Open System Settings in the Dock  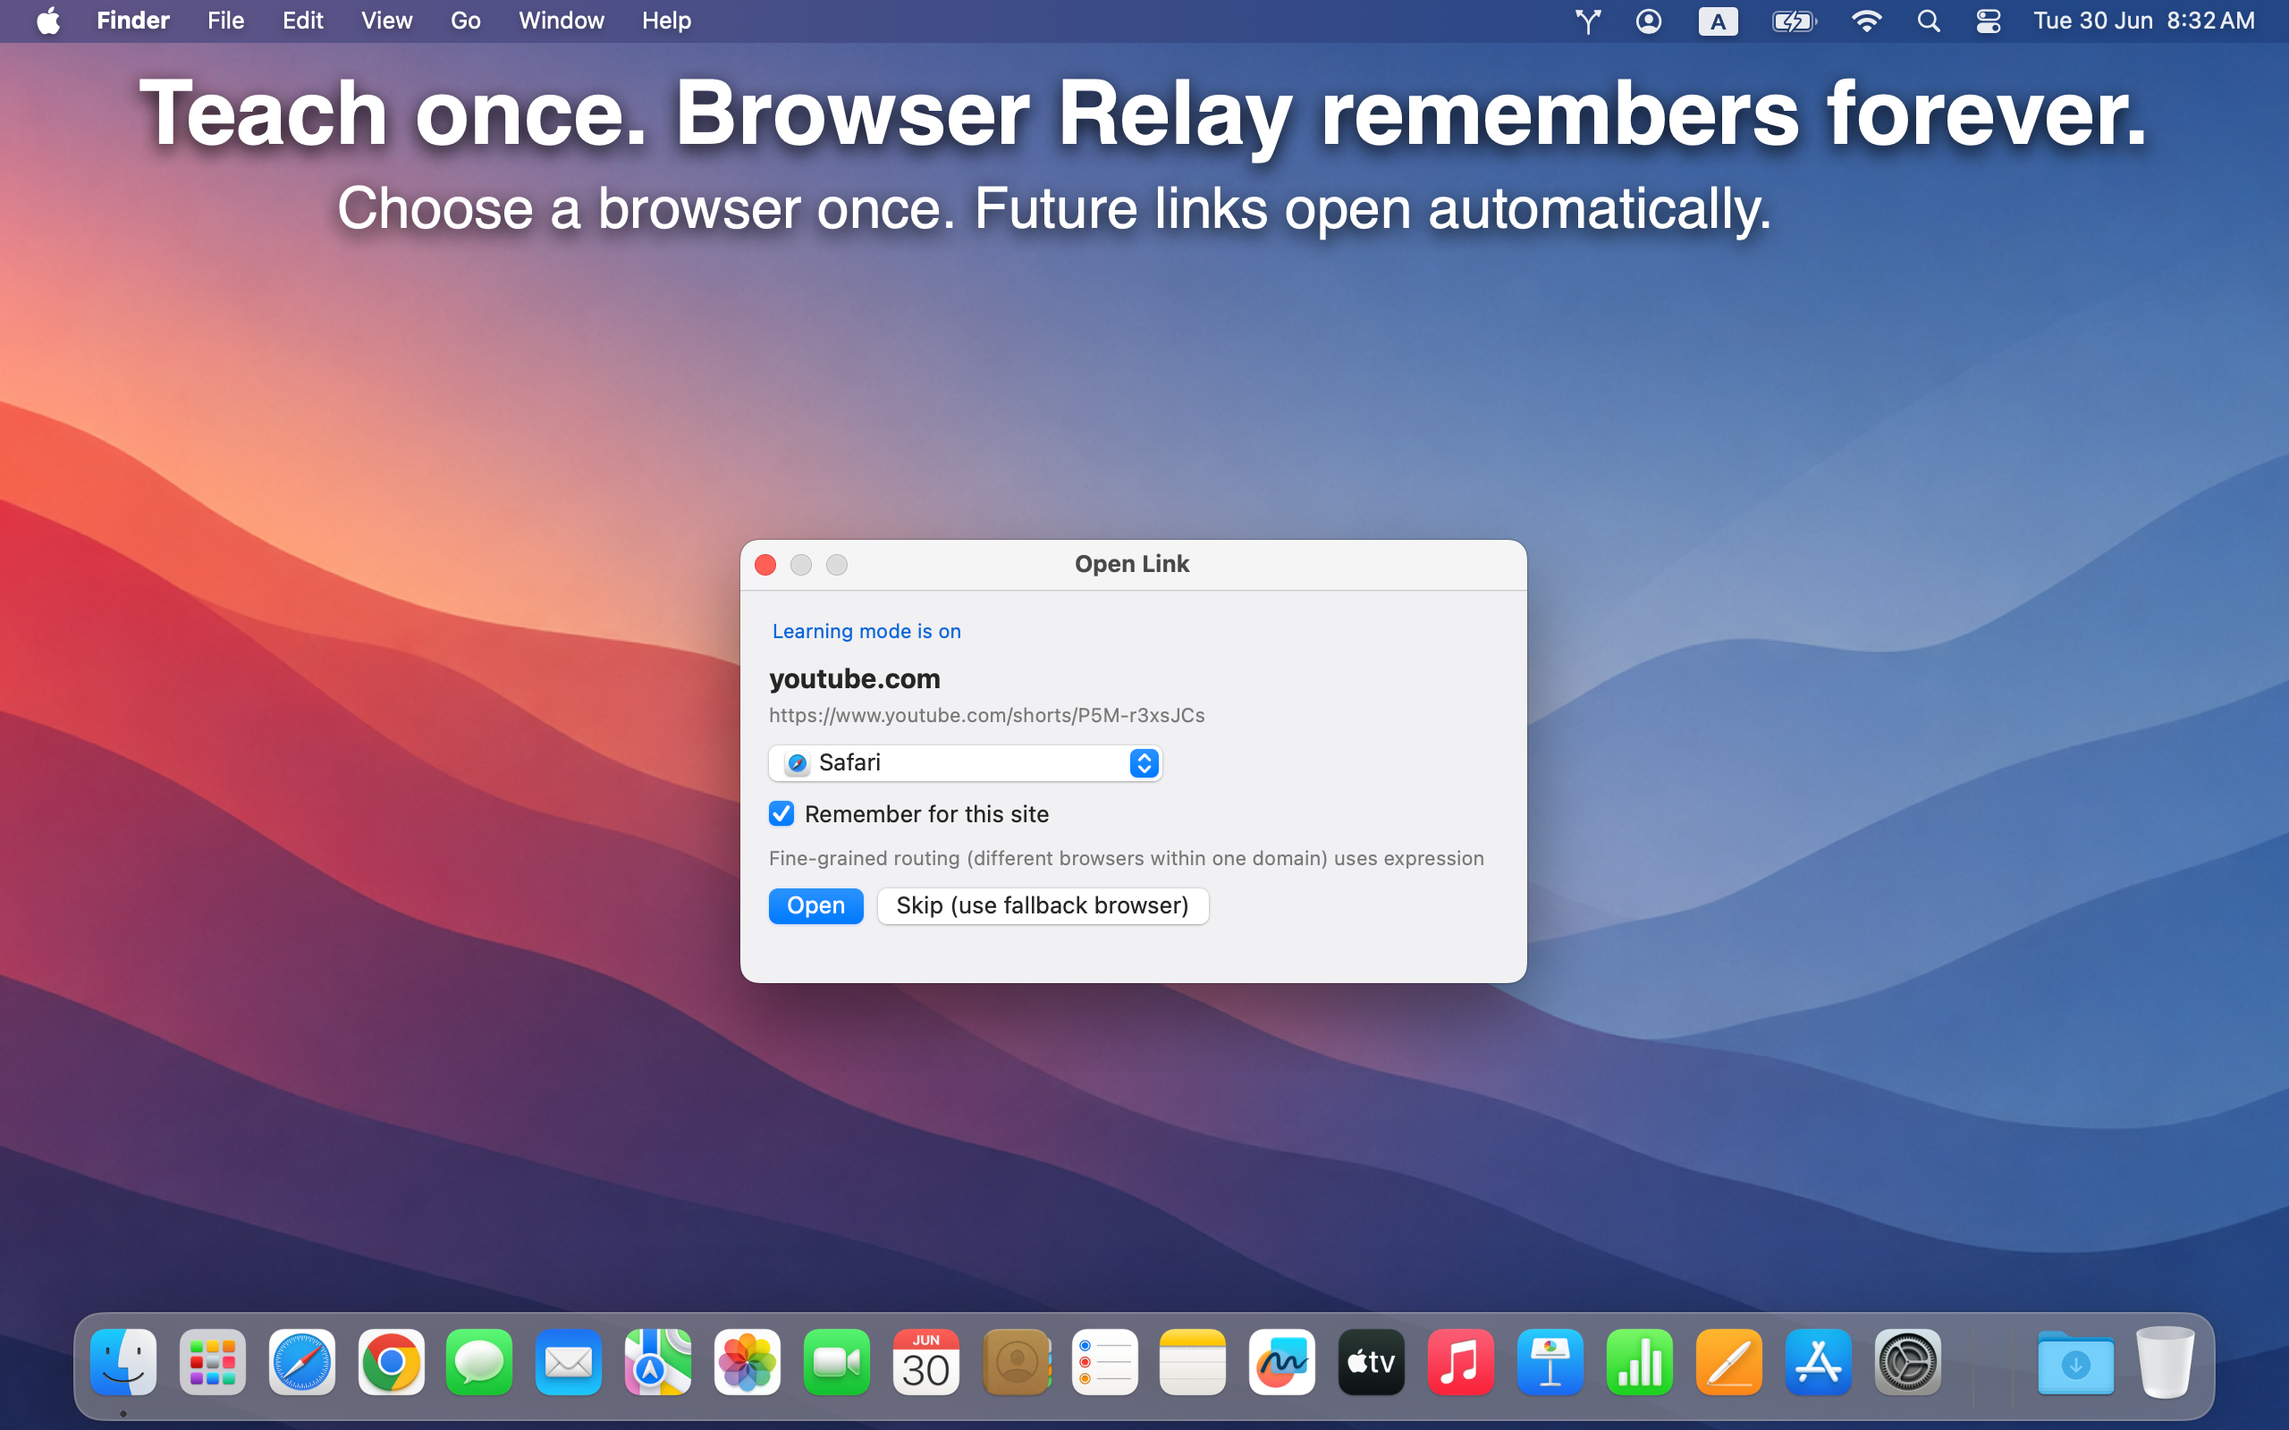(x=1908, y=1362)
